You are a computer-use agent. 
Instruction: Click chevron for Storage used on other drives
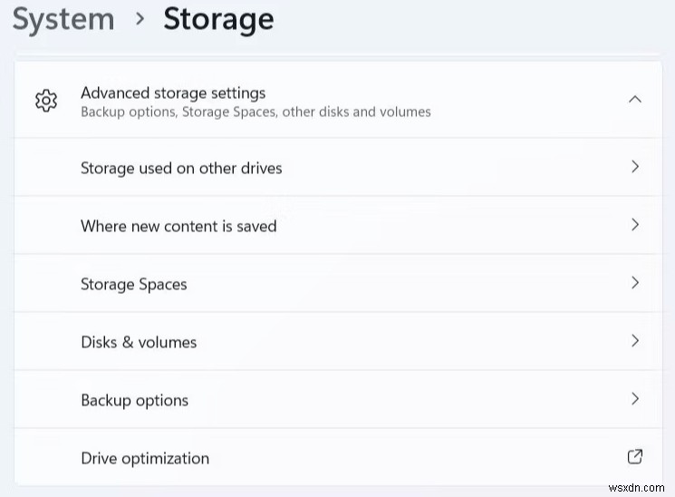[x=635, y=167]
